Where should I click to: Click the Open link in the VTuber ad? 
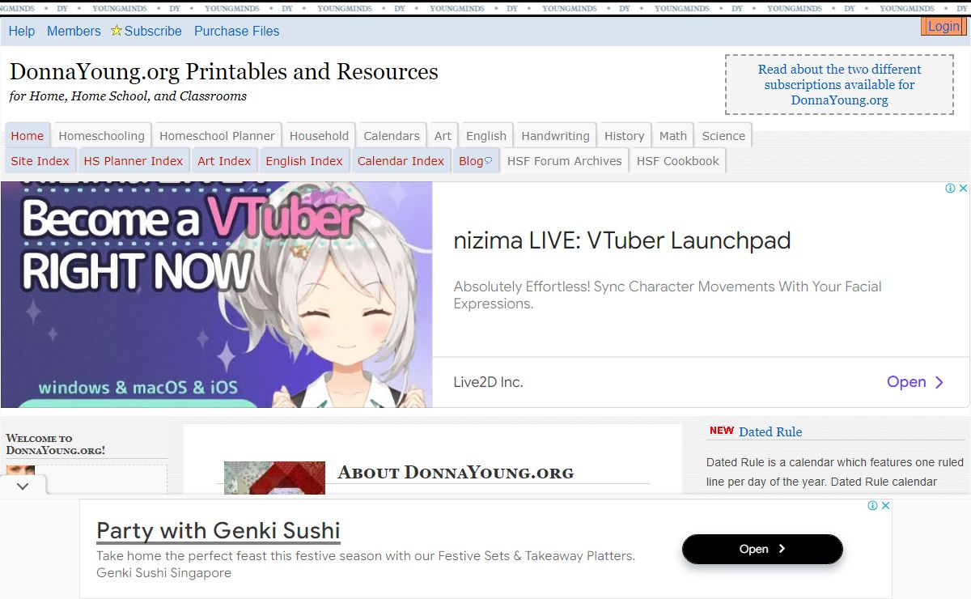(906, 382)
